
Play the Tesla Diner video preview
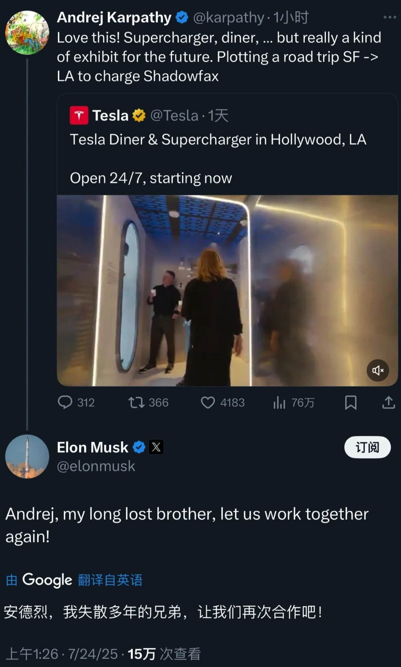227,290
